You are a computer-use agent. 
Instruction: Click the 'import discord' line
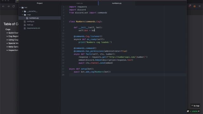[77, 10]
